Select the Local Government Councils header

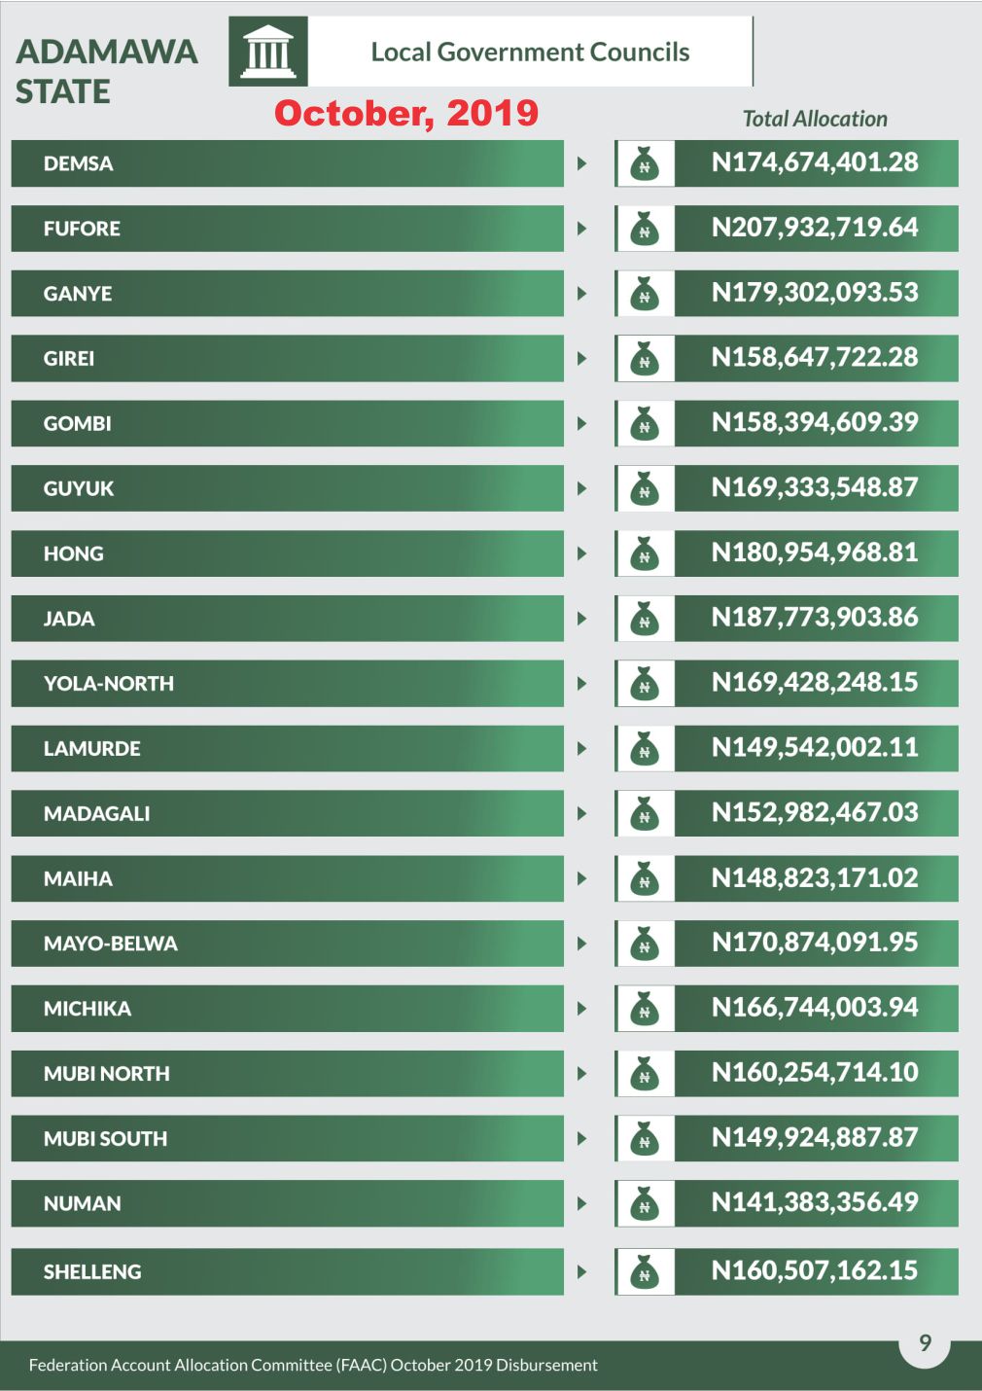(x=530, y=52)
